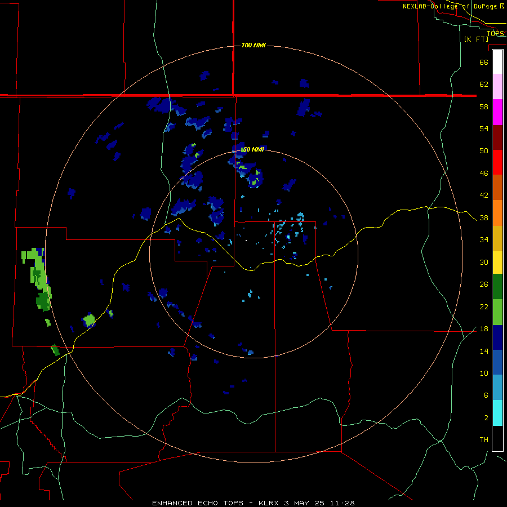Click the 3 MAY 25 date text
Viewport: 507px width, 507px height.
click(x=305, y=503)
